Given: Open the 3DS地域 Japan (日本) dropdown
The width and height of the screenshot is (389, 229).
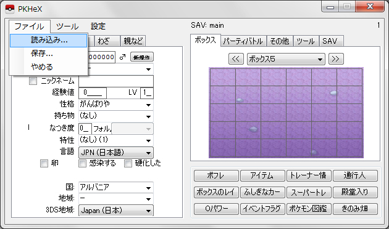Looking at the screenshot, I should tap(116, 211).
